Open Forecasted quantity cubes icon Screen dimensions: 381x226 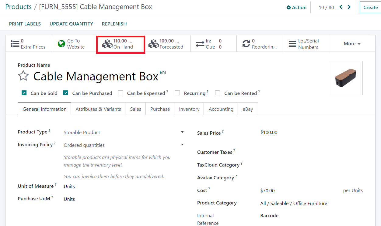click(x=153, y=44)
